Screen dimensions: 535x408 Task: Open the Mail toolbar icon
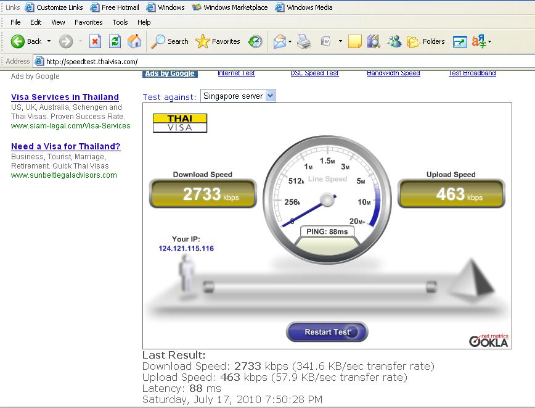click(x=279, y=41)
